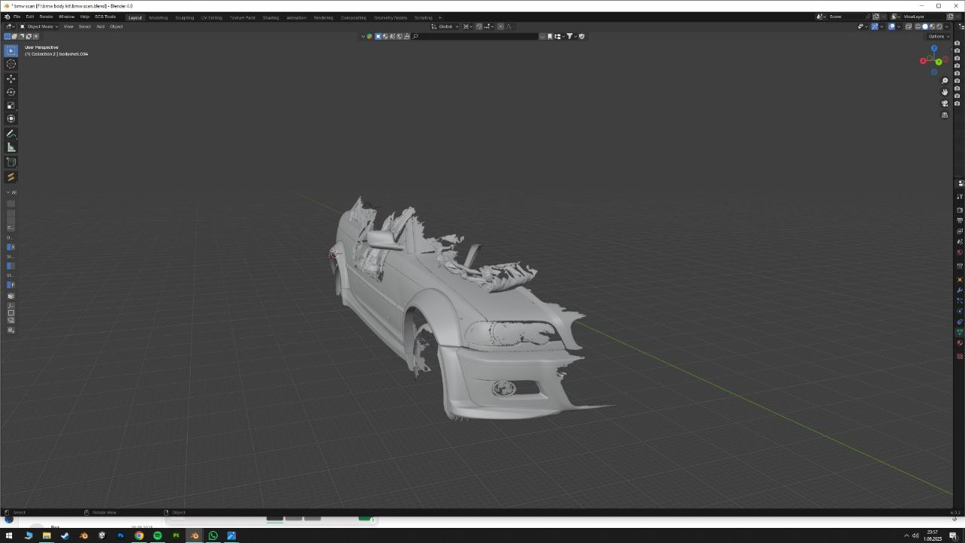Activate the Move tool
Viewport: 965px width, 543px height.
coord(11,78)
